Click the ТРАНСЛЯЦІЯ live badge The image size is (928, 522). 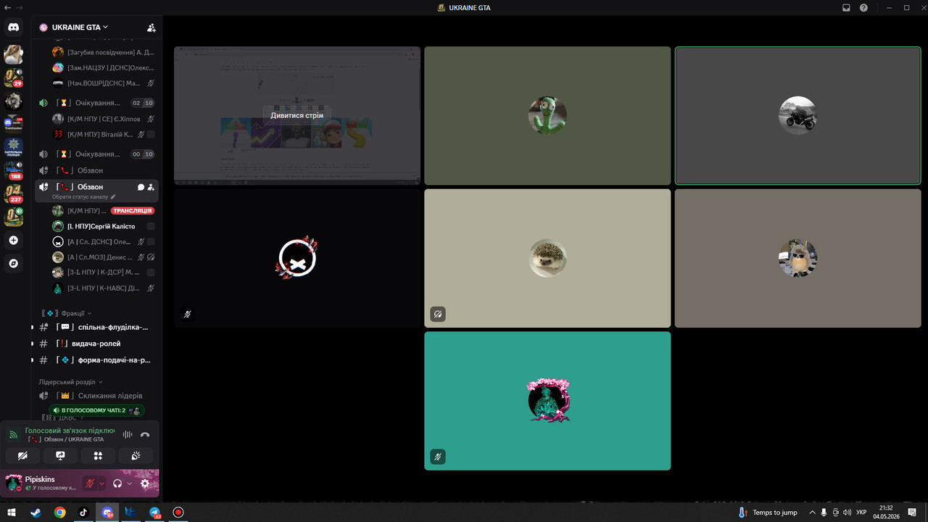click(x=133, y=210)
